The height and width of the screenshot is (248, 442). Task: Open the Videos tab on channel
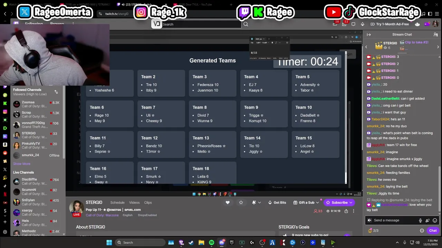tap(134, 203)
